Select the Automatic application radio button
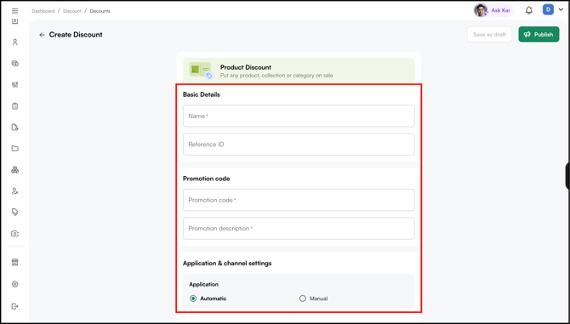Screen dimensions: 570x324 tap(193, 298)
